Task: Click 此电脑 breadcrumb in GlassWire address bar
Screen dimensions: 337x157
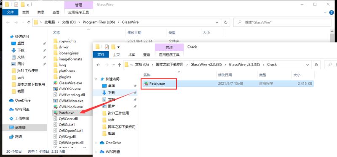Action: 50,22
